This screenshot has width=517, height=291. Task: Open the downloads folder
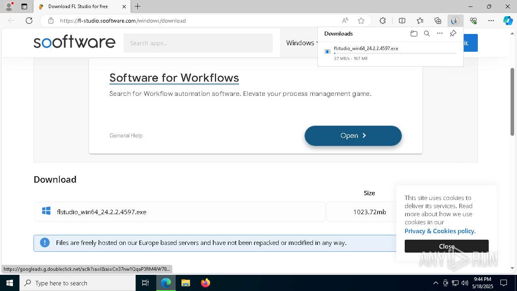click(x=414, y=34)
